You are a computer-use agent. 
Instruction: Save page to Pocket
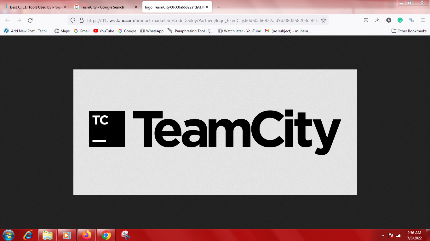[366, 20]
